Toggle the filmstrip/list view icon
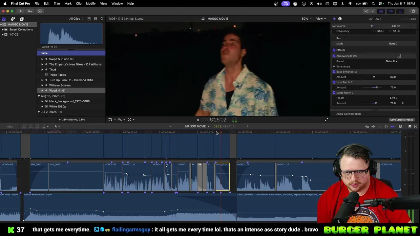Screen dimensions: 420x236 pos(95,19)
